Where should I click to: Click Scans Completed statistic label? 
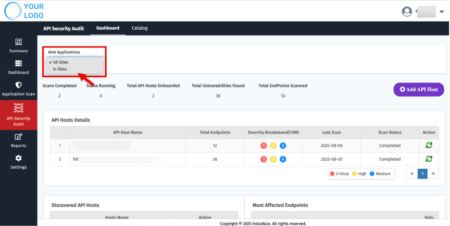click(60, 85)
